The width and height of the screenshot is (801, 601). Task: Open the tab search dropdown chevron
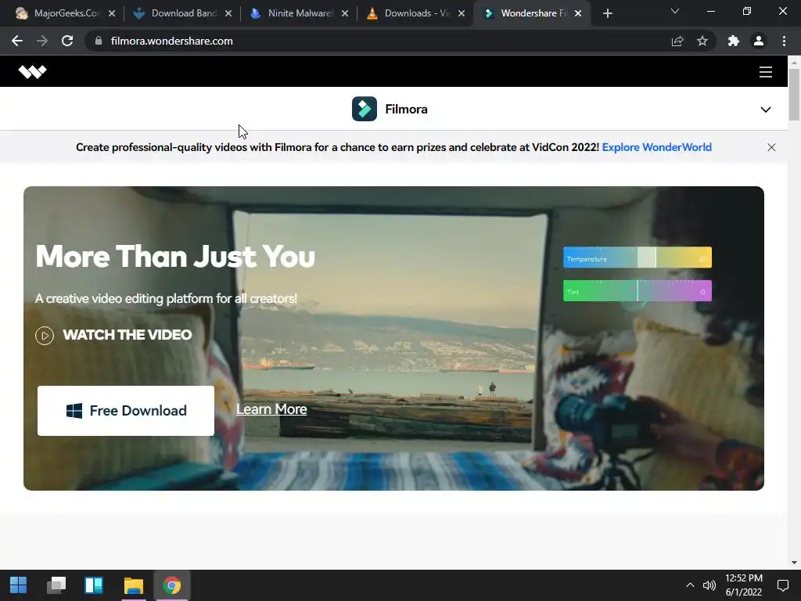pos(675,11)
